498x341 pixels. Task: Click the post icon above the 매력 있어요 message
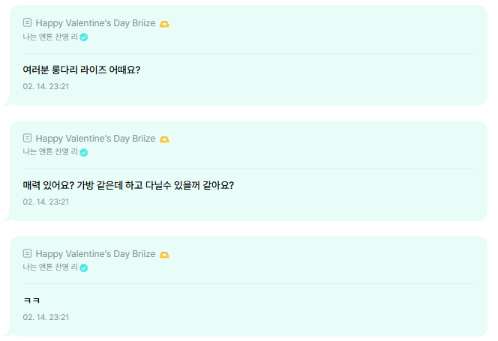[x=27, y=138]
